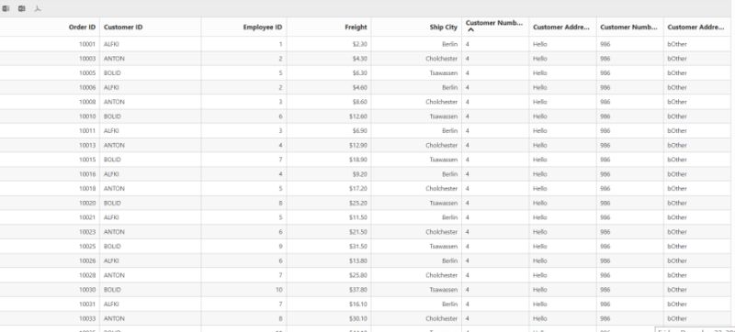Select the Order ID cell 10023
Screen dimensions: 735x332
pos(86,232)
